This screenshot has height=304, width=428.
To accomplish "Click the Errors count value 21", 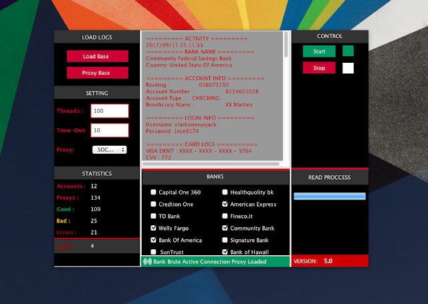I will 94,233.
